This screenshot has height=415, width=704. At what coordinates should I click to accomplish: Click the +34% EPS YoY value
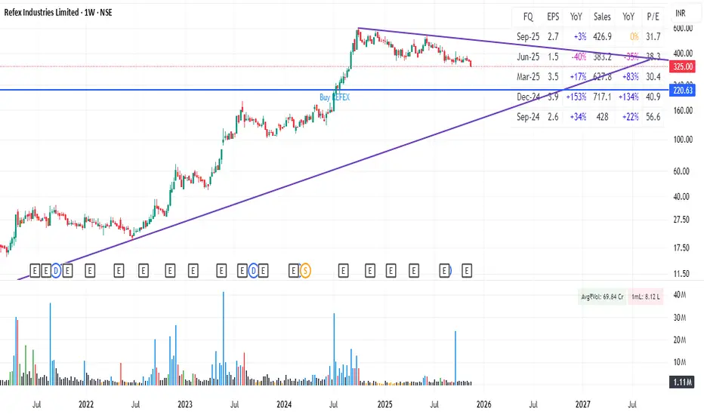579,117
